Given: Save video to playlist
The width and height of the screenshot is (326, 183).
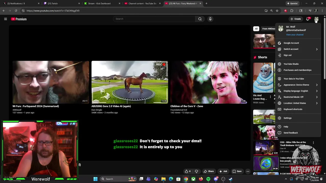Looking at the screenshot, I should (x=237, y=171).
